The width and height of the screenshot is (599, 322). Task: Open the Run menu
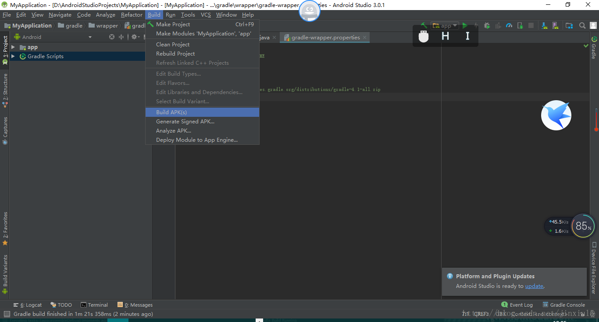171,14
